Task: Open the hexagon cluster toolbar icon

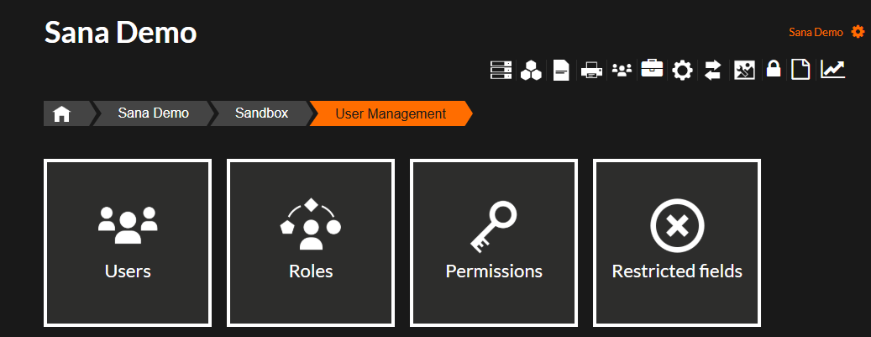Action: click(x=531, y=70)
